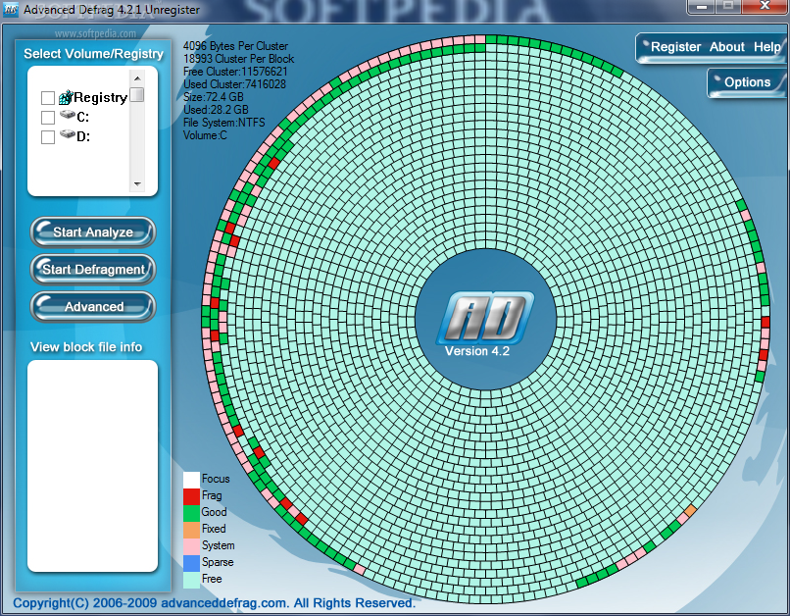Click the Advanced Defrag title bar icon
This screenshot has height=616, width=790.
tap(11, 10)
